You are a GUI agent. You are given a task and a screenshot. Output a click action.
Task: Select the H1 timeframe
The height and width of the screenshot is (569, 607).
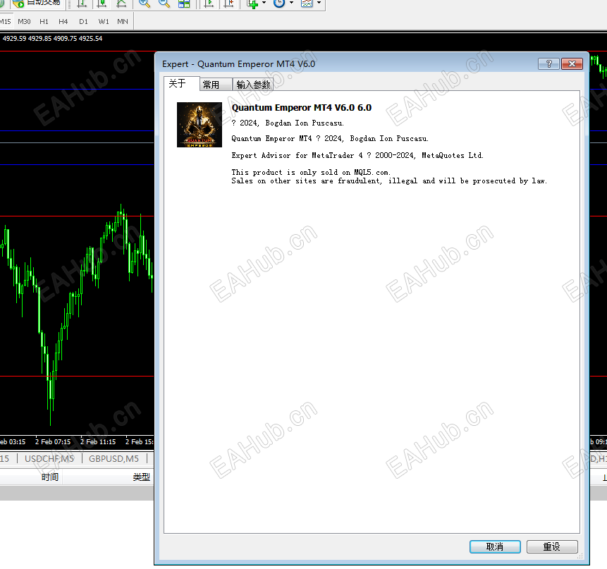click(x=44, y=22)
